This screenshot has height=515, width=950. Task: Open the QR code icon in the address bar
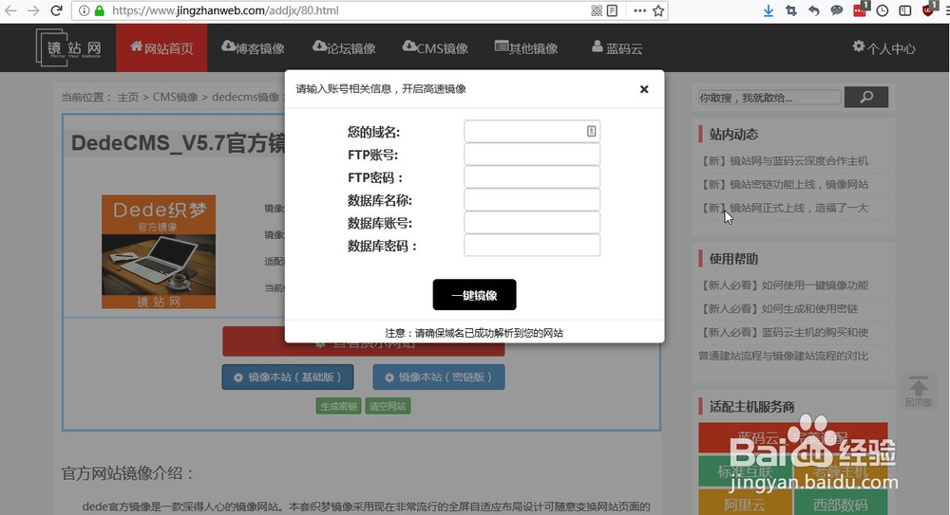pos(597,10)
